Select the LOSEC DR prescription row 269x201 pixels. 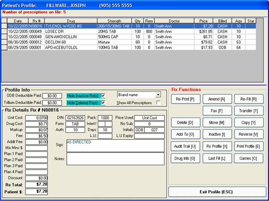[131, 31]
